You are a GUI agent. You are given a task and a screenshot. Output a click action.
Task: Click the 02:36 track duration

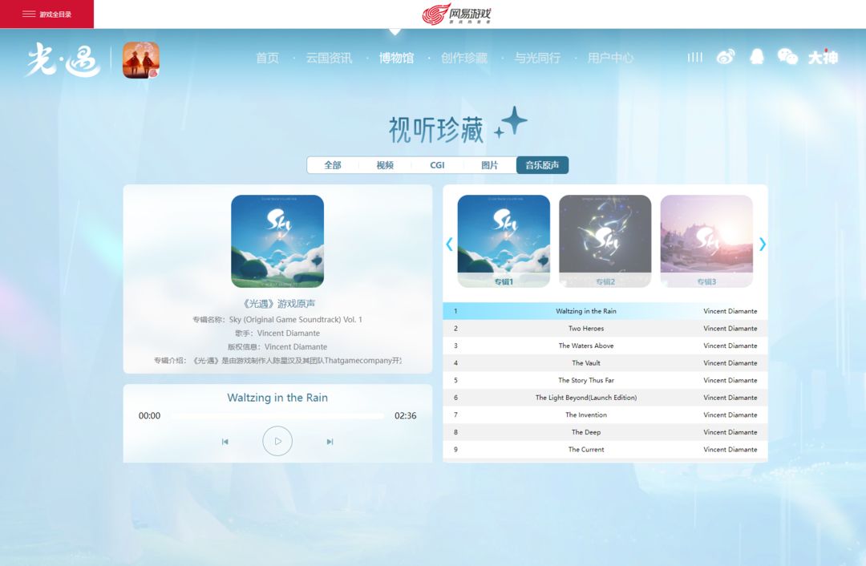pos(406,416)
